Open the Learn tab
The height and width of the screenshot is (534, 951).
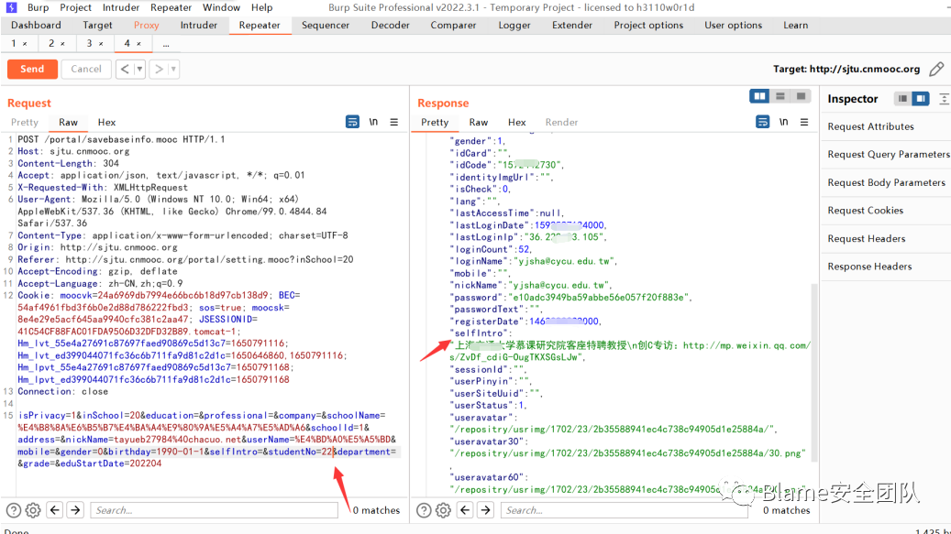tap(795, 26)
